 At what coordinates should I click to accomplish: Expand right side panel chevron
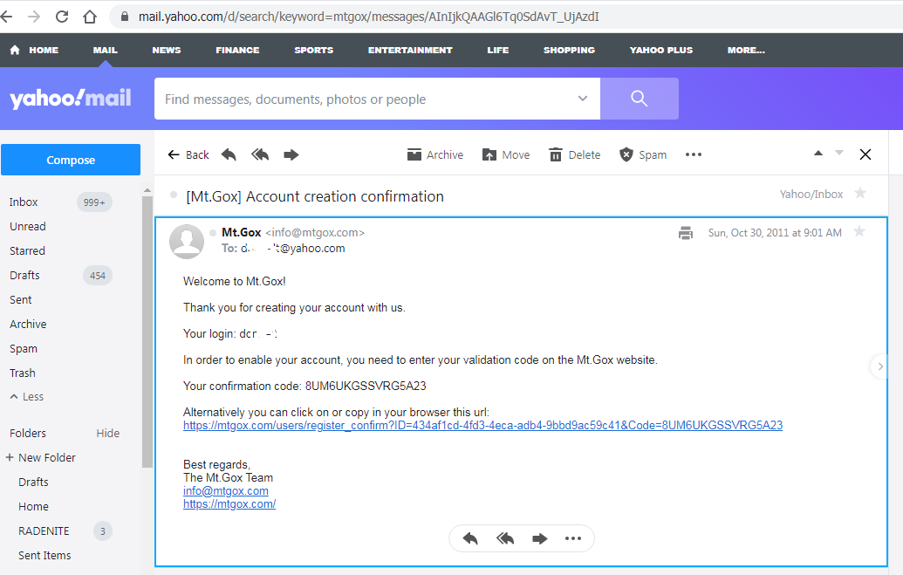[880, 366]
